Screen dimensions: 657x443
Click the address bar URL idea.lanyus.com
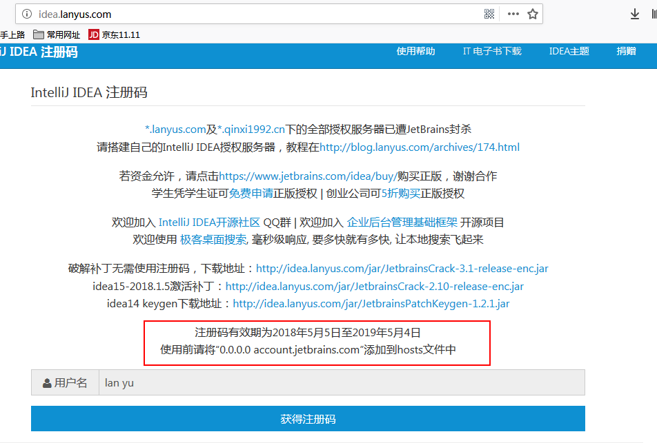(x=75, y=14)
